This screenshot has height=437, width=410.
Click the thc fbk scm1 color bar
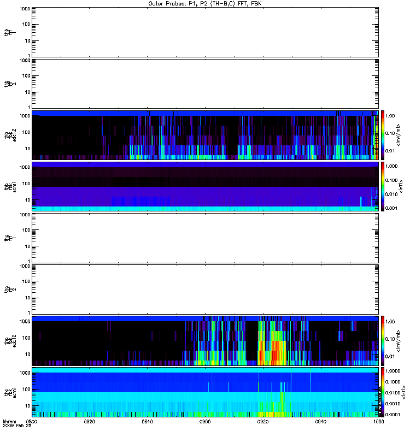383,392
